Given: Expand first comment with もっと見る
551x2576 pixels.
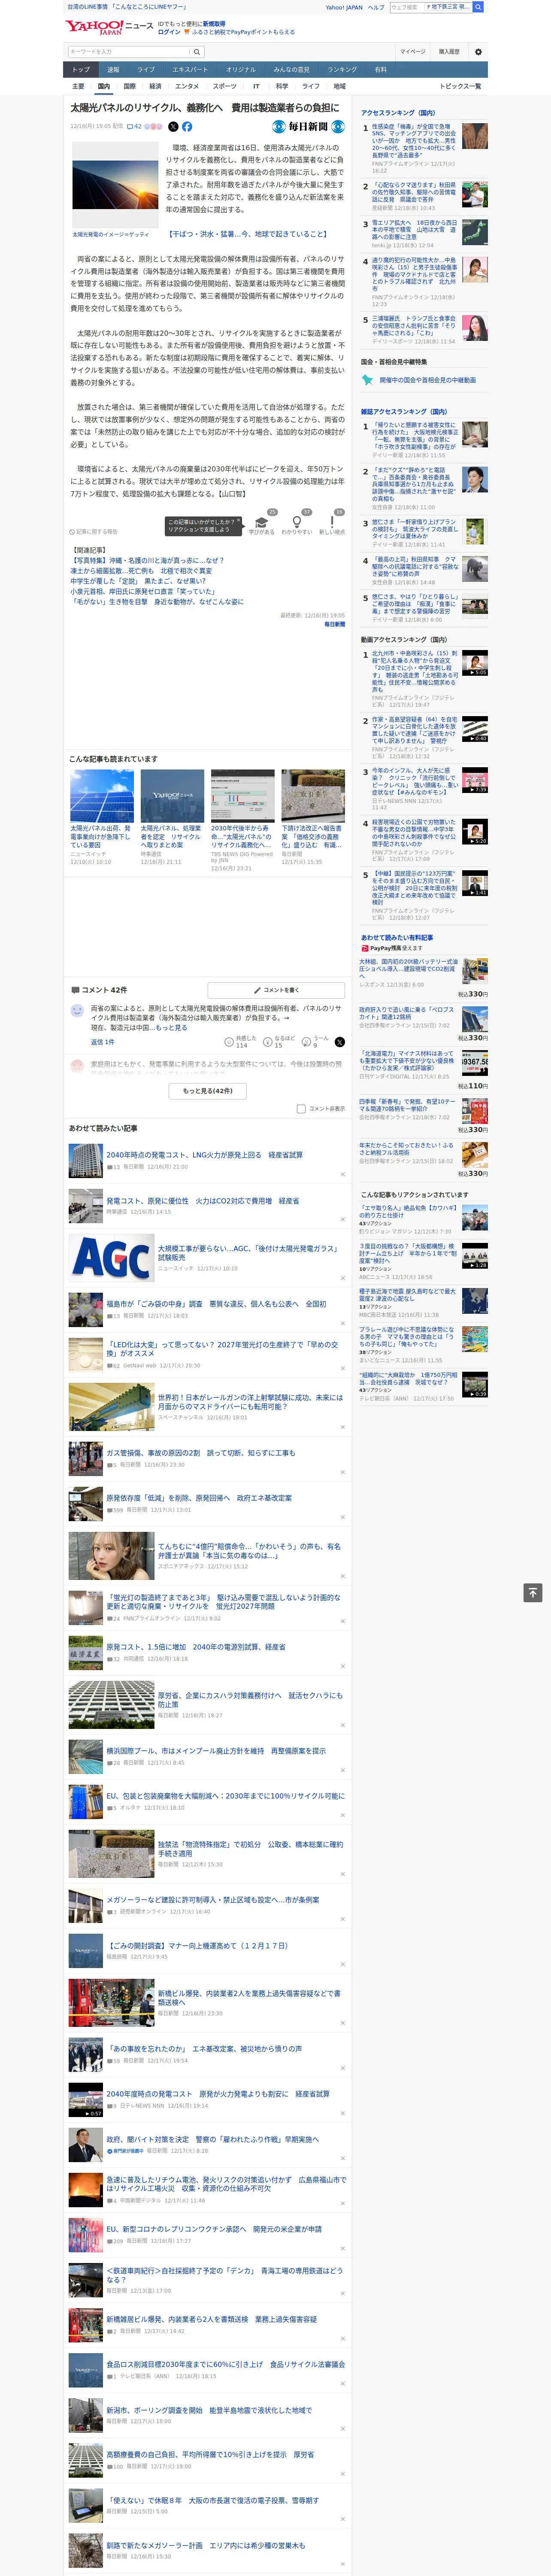Looking at the screenshot, I should click(x=171, y=1027).
